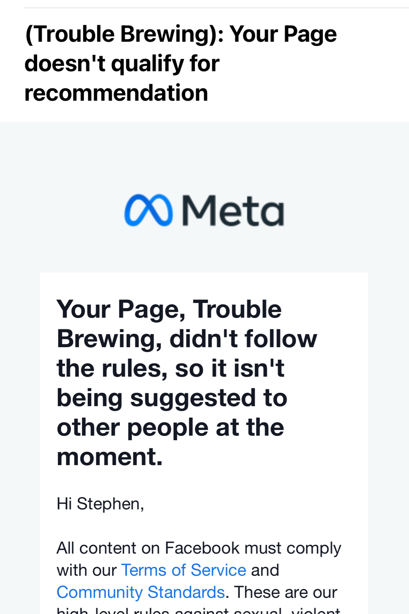Click the headline line "Brewing, didn't follow"

[x=187, y=339]
